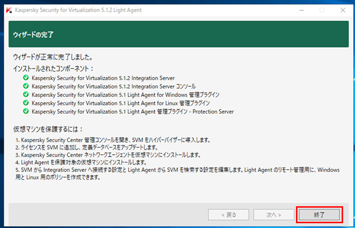Click Light Agent for Linux 管理プラグイン line
Screen dimensions: 355x228
[x=121, y=103]
